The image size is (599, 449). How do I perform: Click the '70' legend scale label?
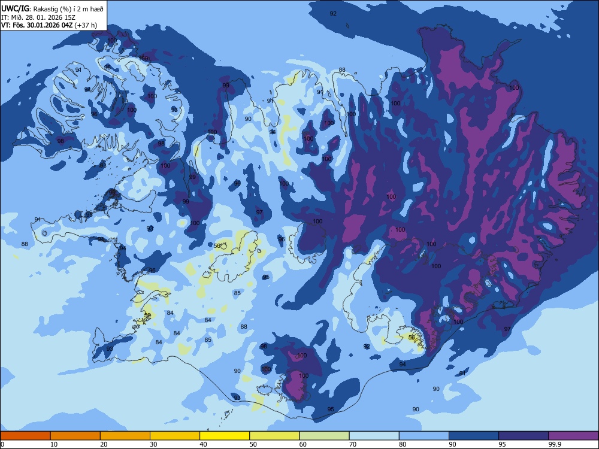pyautogui.click(x=353, y=444)
